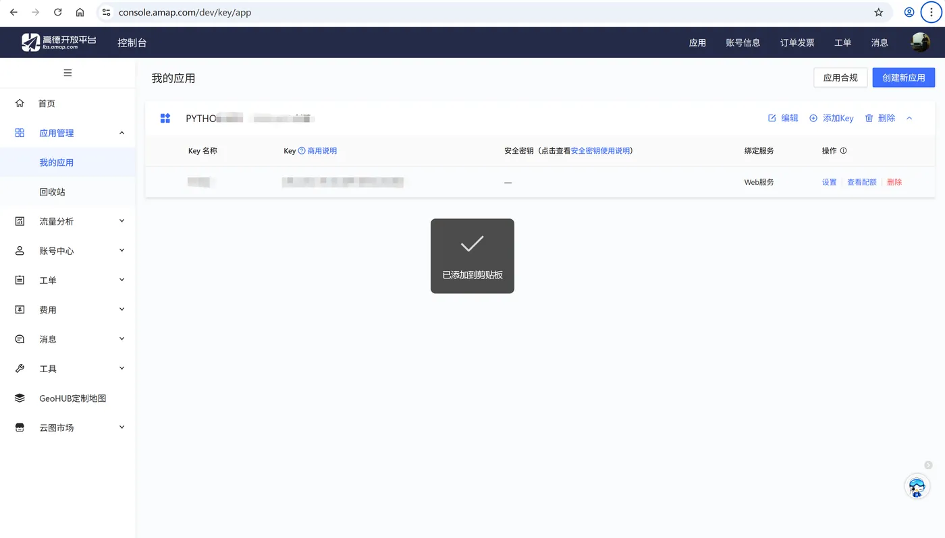Select the GeoHUB定制地图 layers icon

(x=20, y=397)
